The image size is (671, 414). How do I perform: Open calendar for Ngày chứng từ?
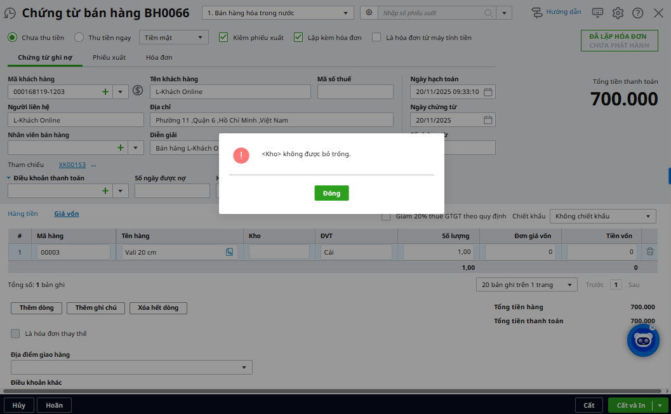488,120
